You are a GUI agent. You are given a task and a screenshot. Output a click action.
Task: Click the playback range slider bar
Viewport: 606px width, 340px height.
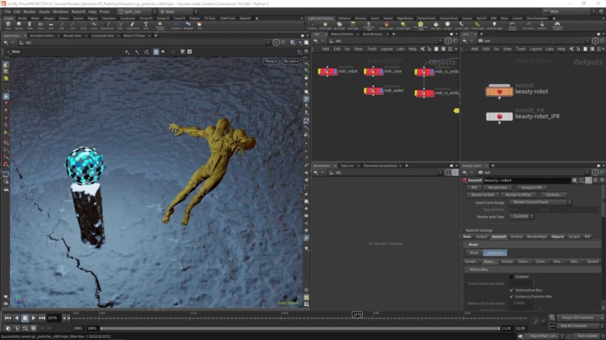(300, 328)
